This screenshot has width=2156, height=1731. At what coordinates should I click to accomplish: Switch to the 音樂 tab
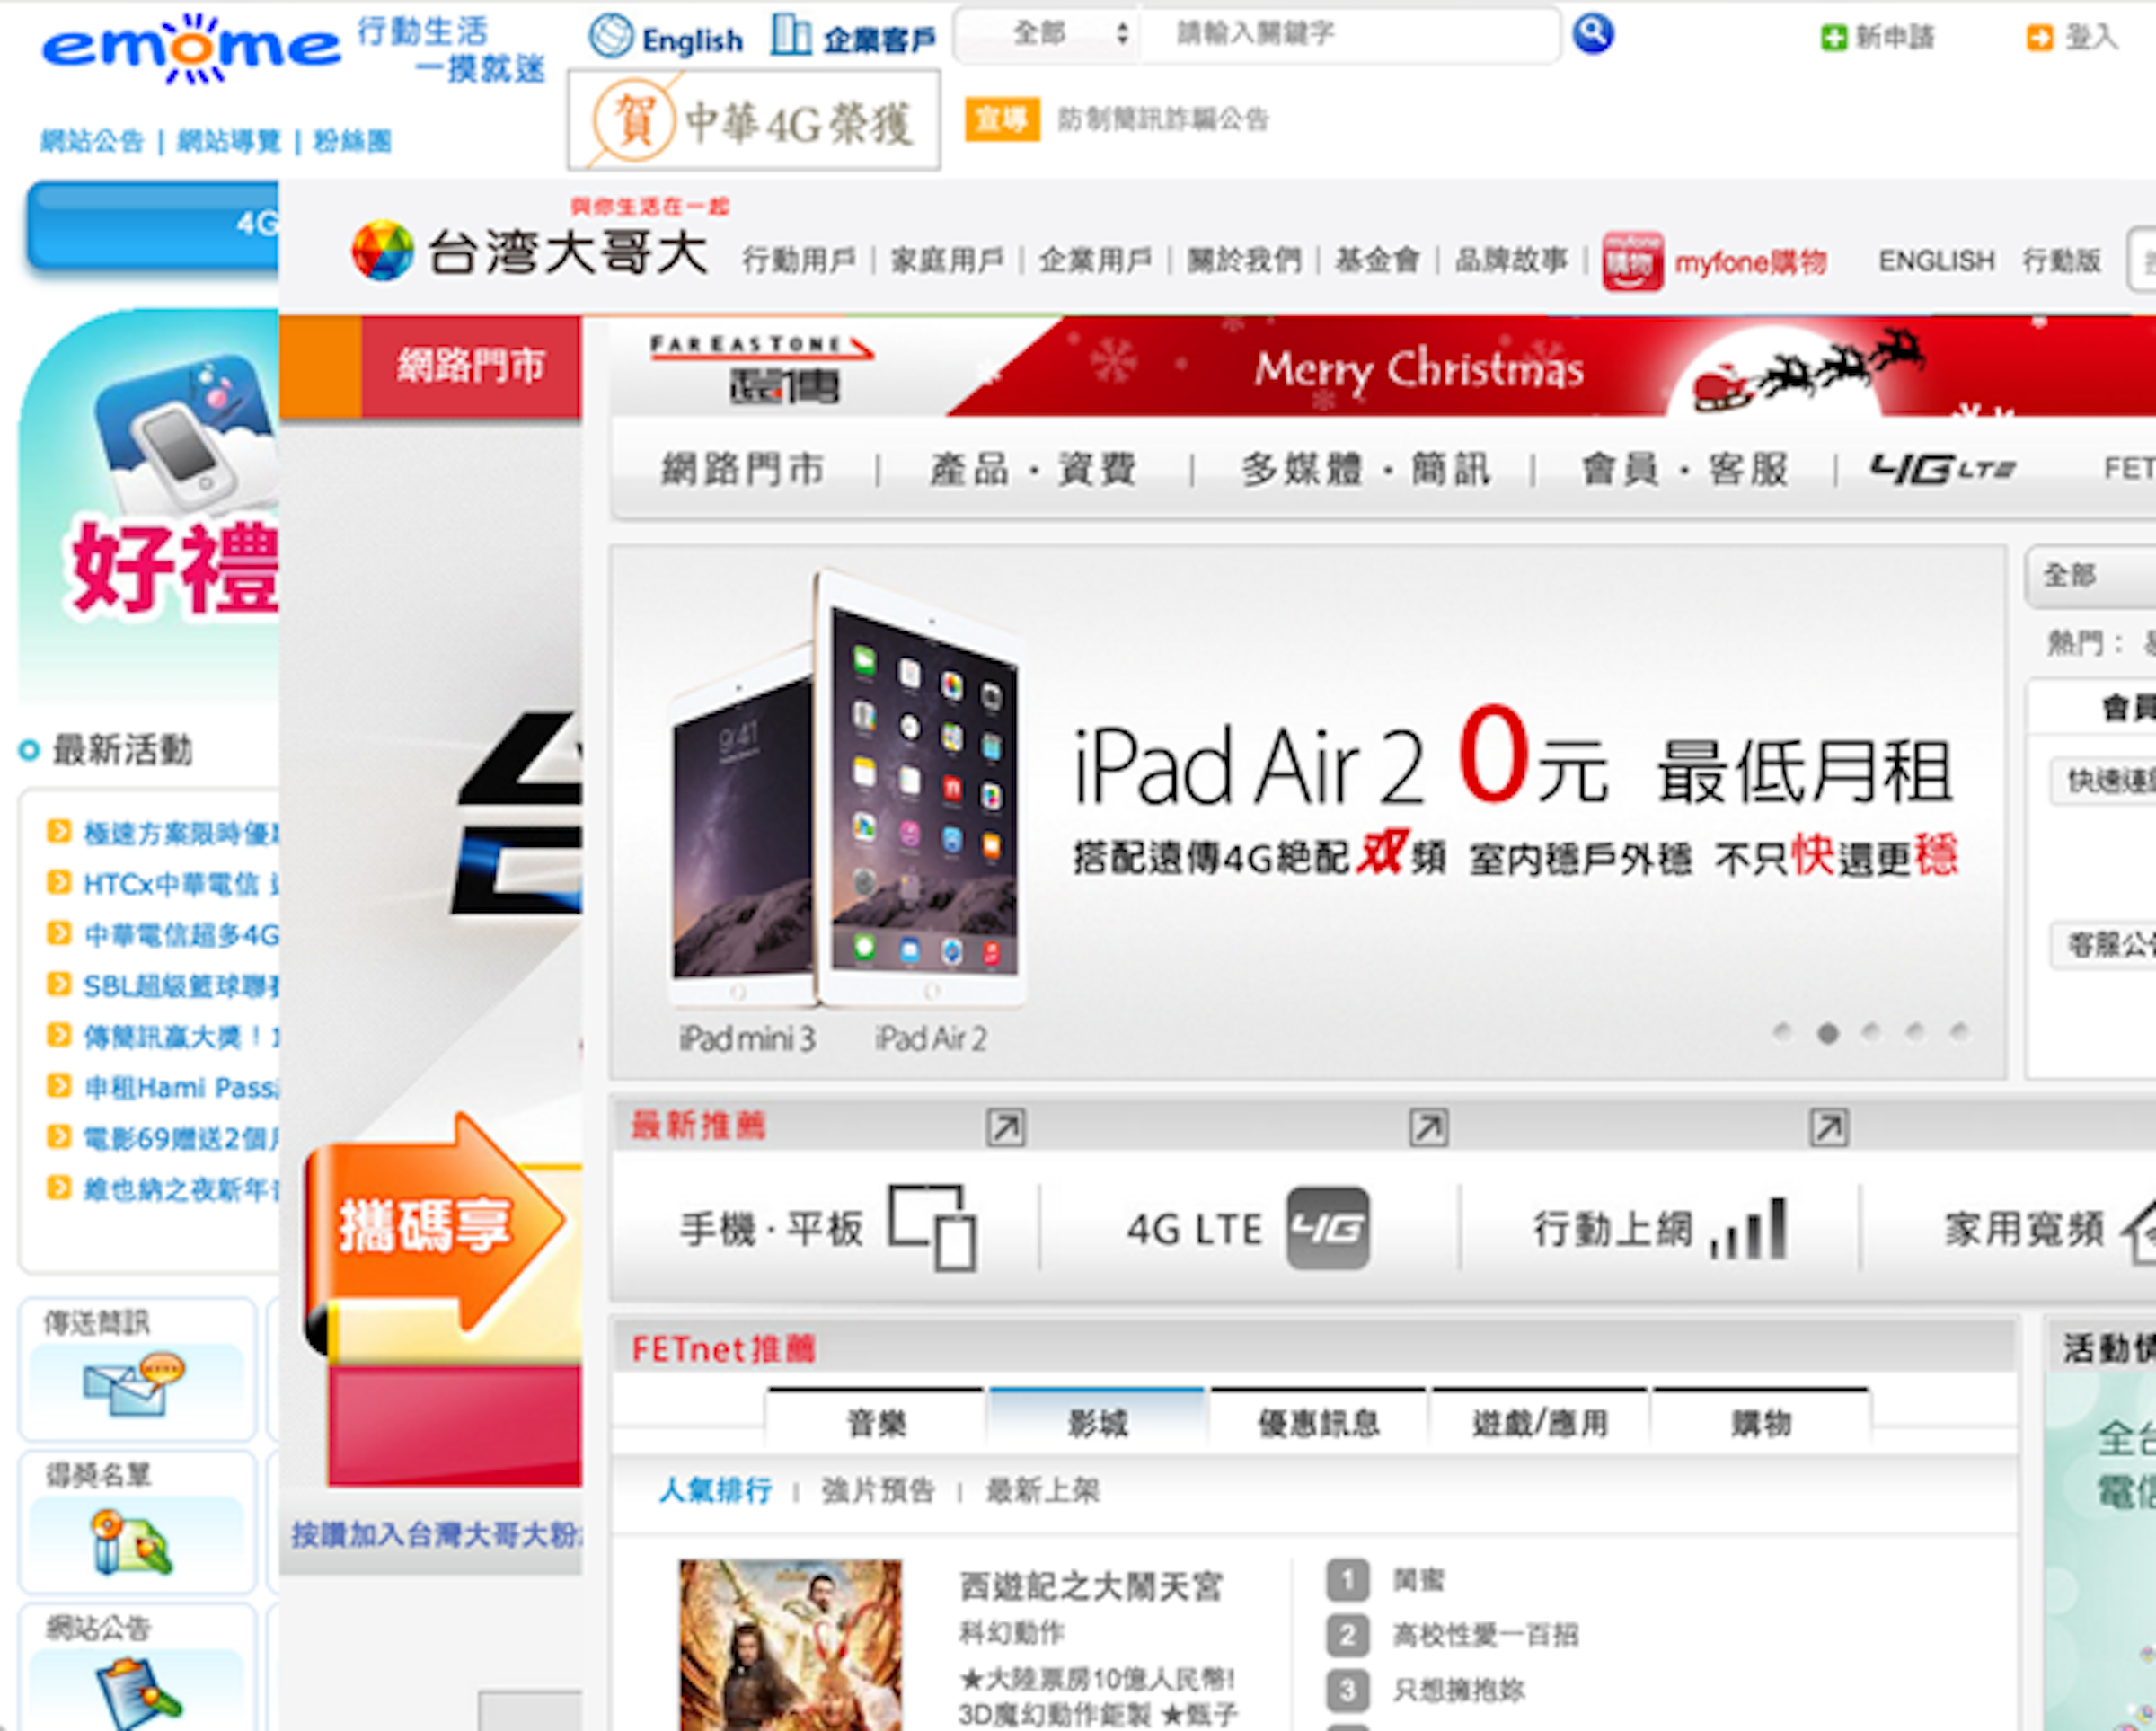click(876, 1421)
